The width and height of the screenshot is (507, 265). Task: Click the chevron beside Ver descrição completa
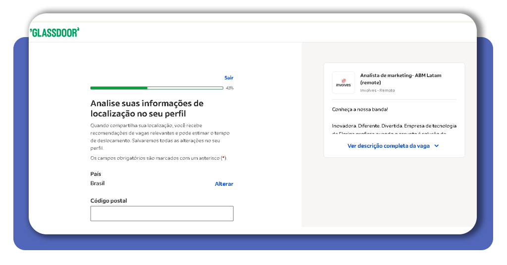point(436,146)
